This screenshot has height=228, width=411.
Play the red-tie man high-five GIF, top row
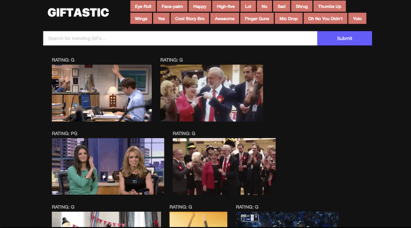point(211,93)
